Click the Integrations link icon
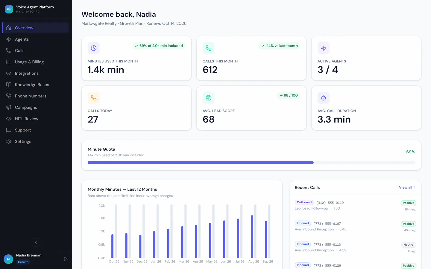This screenshot has width=431, height=269. click(x=9, y=73)
